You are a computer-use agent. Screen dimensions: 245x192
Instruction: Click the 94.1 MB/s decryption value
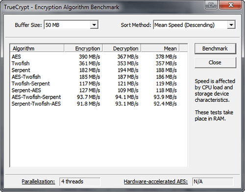[127, 97]
